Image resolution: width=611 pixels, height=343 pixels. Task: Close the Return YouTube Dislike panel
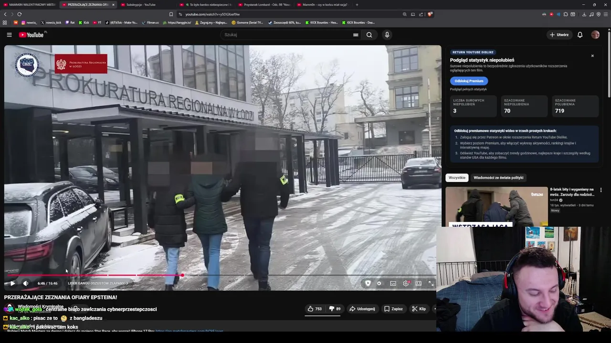point(592,56)
